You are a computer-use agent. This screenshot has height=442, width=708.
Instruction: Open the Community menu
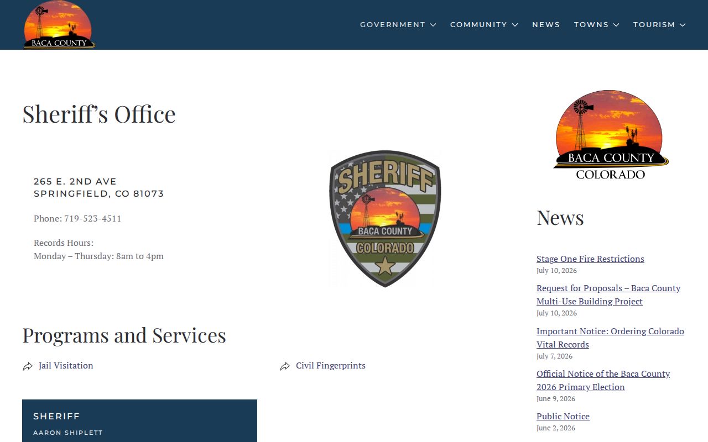point(478,25)
